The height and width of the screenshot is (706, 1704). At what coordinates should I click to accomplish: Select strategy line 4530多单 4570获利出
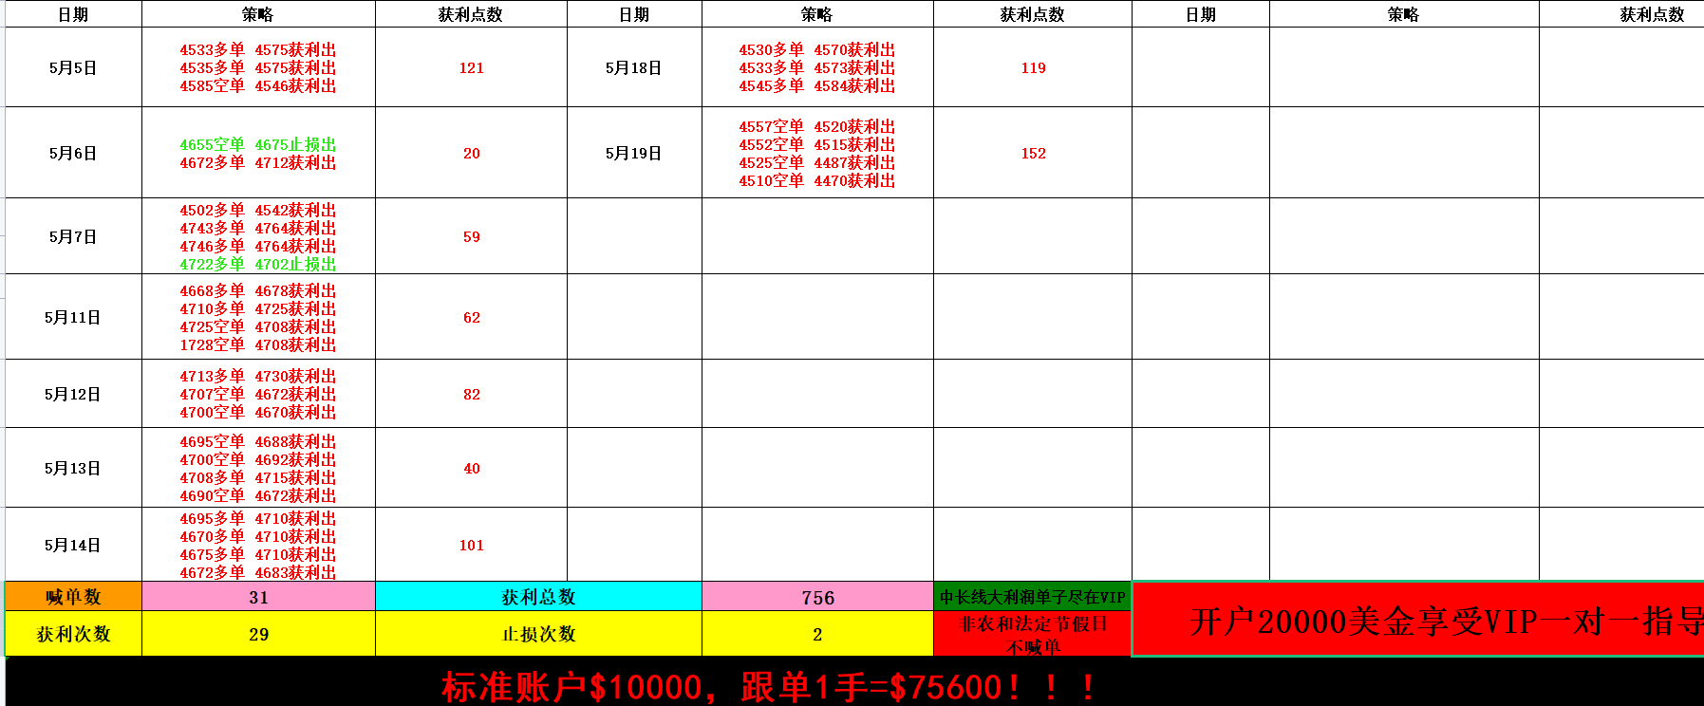pyautogui.click(x=817, y=49)
